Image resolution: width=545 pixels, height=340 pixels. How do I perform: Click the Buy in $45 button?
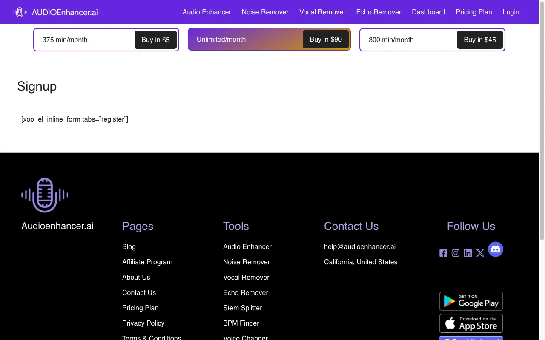[480, 40]
